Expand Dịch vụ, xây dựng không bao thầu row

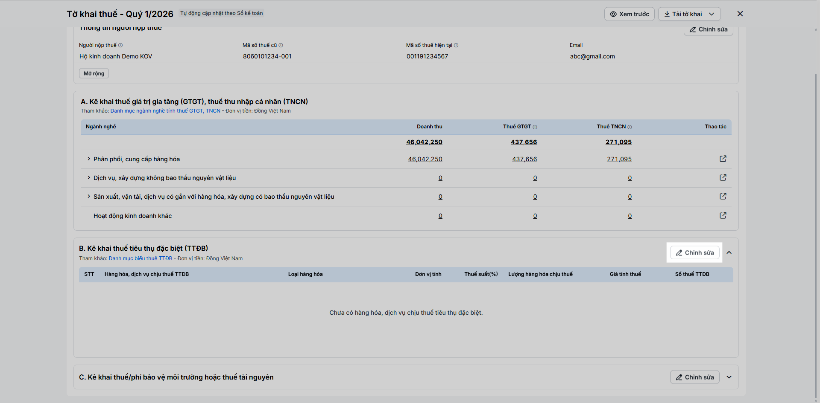(x=89, y=178)
